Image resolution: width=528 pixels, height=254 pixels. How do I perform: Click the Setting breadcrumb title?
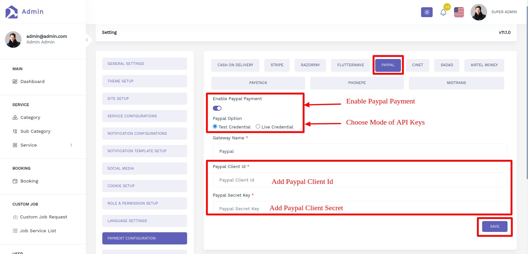pyautogui.click(x=109, y=32)
